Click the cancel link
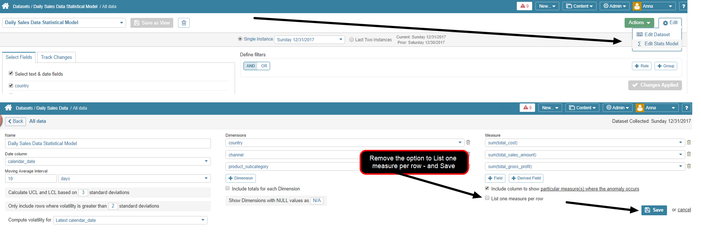701x250 pixels. coord(684,210)
